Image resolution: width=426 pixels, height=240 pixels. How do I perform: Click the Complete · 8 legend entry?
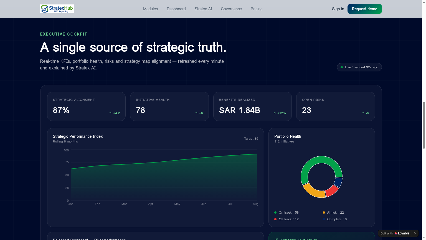coord(335,219)
